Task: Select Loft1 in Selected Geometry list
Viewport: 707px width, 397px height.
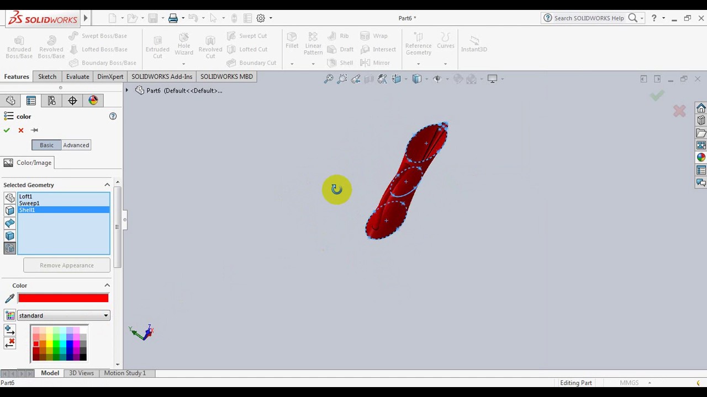Action: pos(25,196)
